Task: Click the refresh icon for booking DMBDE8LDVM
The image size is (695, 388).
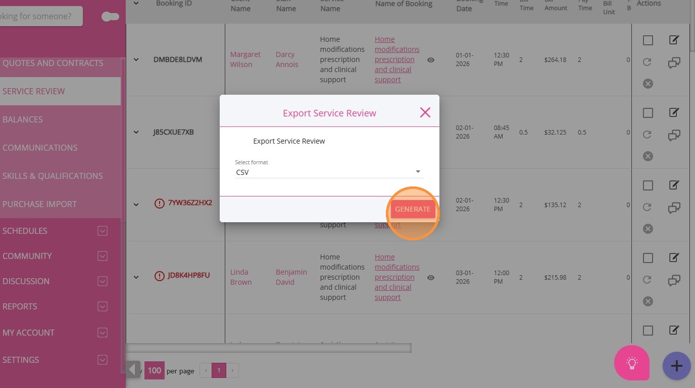Action: click(648, 62)
